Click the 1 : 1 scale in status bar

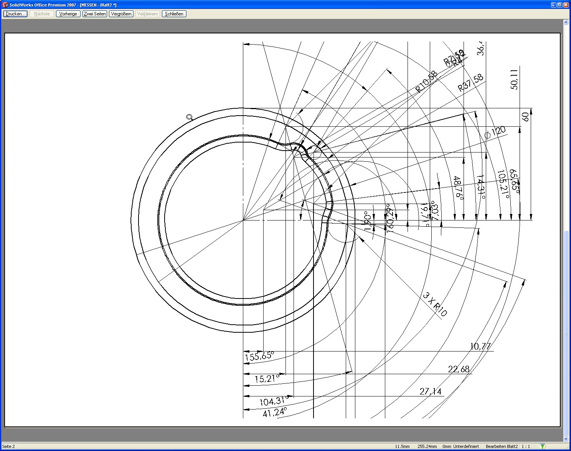tap(526, 446)
